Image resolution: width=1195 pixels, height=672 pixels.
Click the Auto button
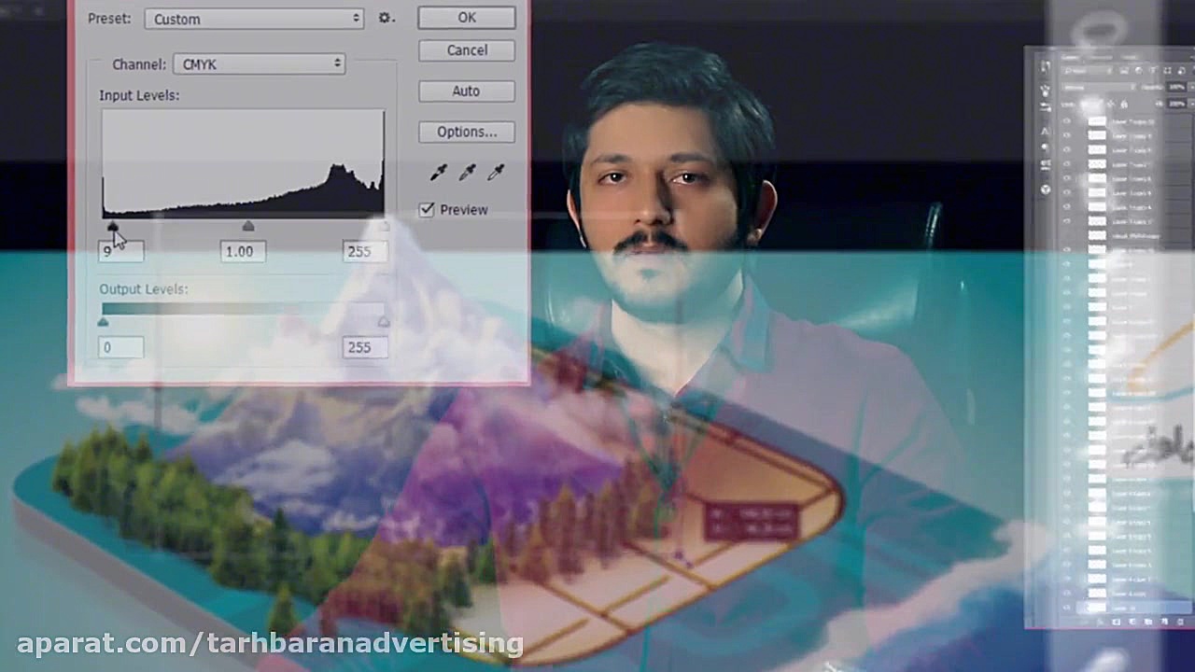pyautogui.click(x=466, y=91)
